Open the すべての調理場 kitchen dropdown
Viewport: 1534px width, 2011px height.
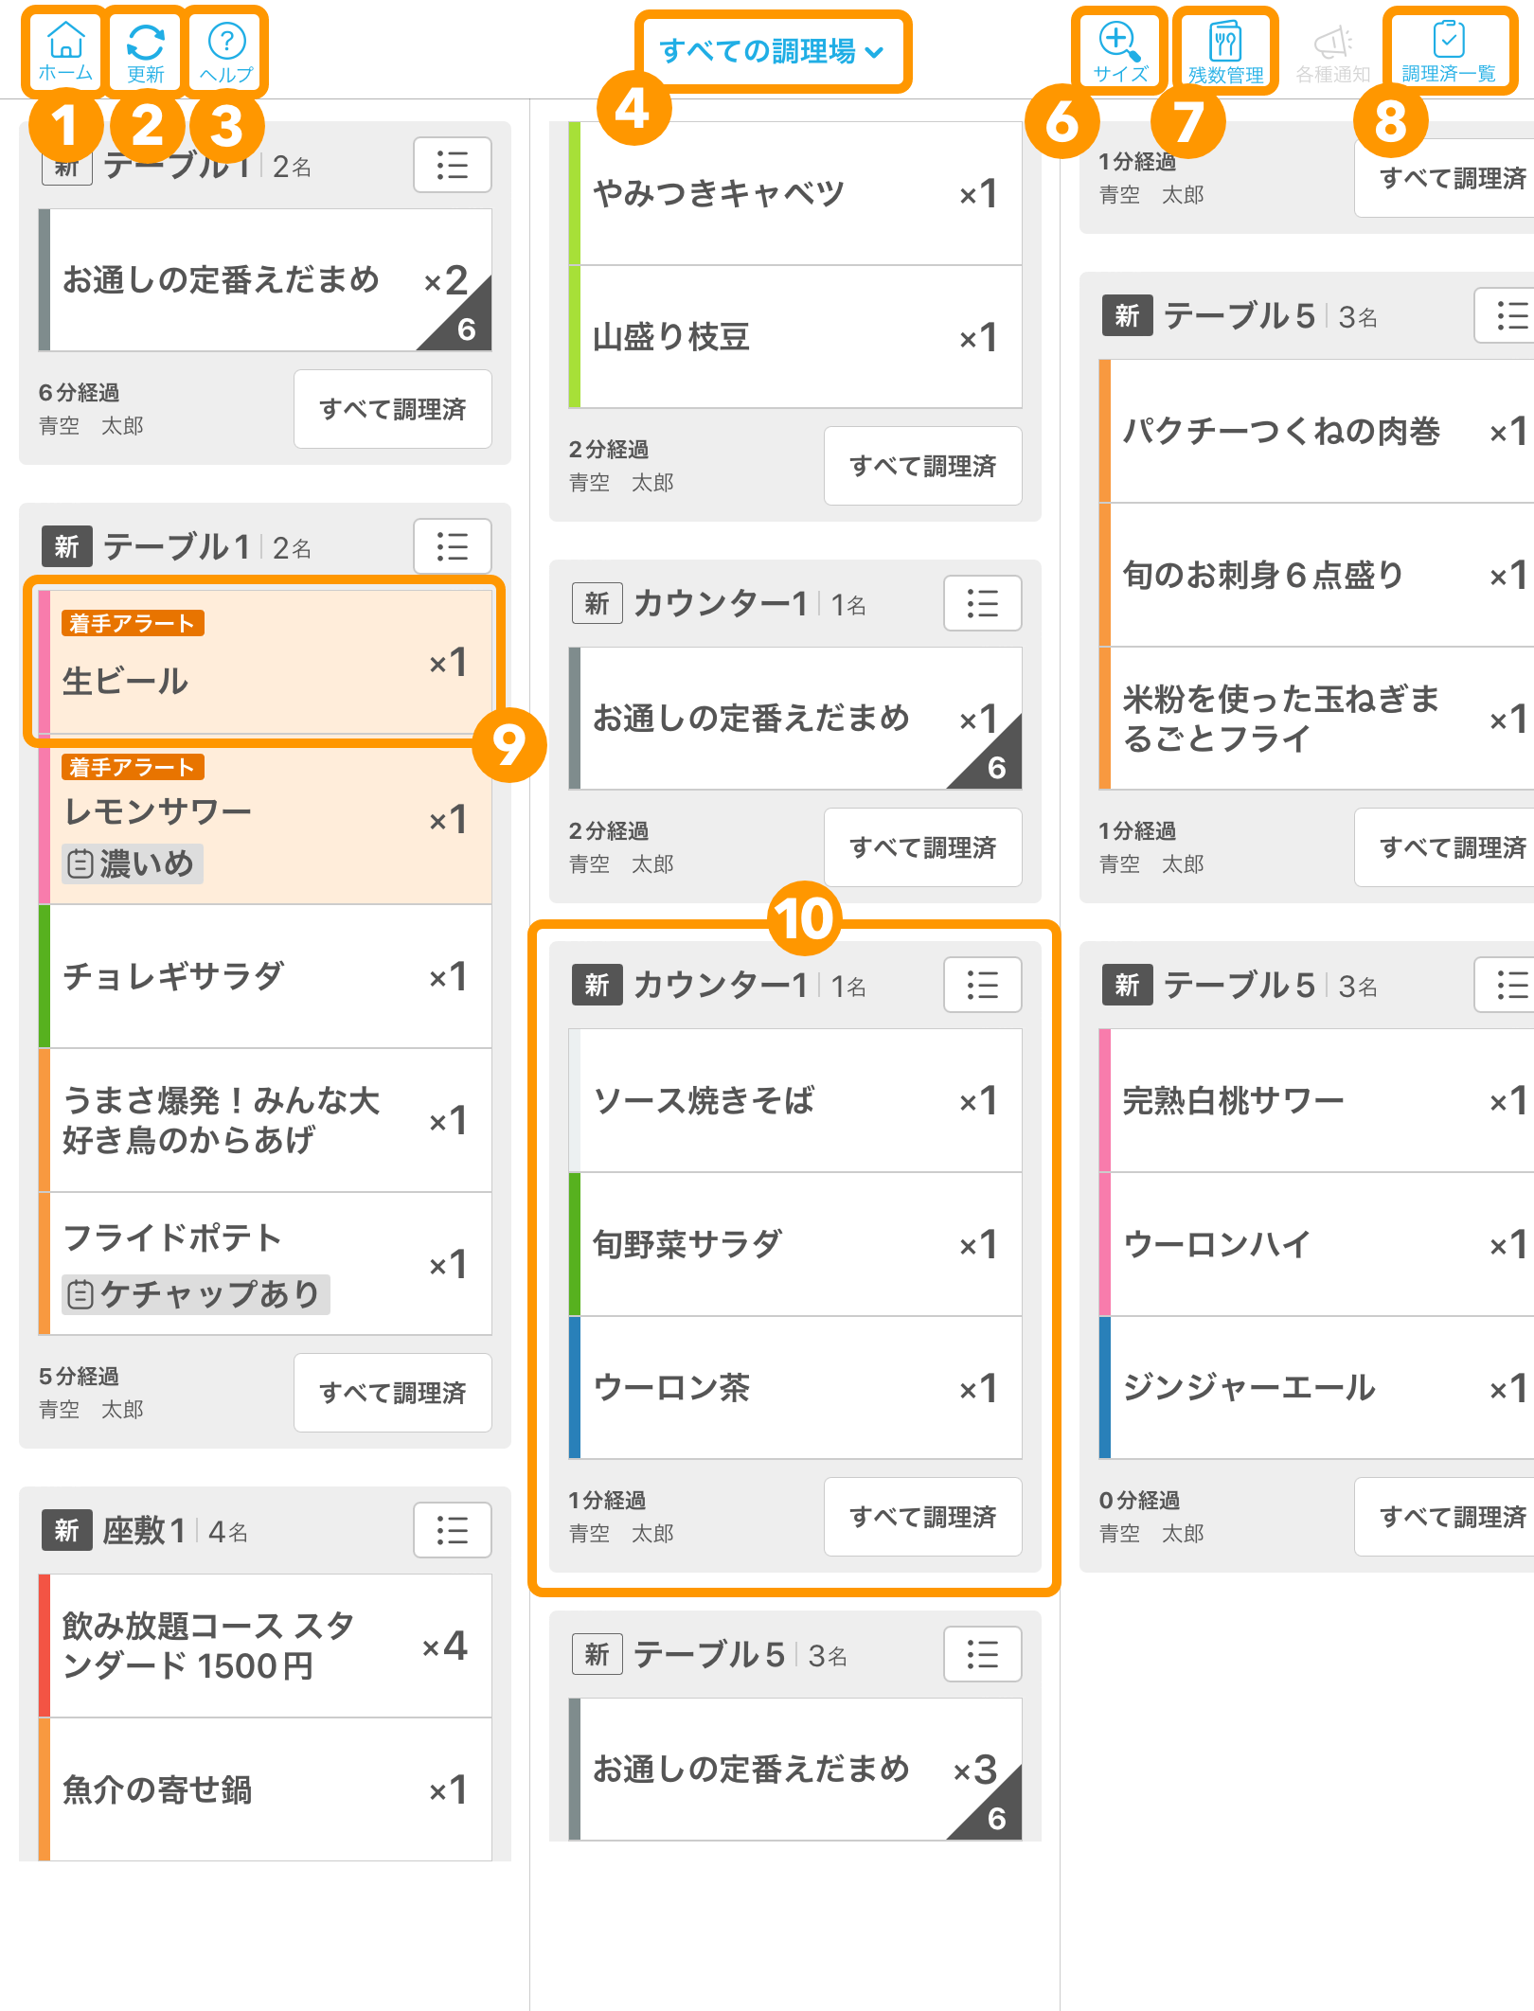[772, 51]
